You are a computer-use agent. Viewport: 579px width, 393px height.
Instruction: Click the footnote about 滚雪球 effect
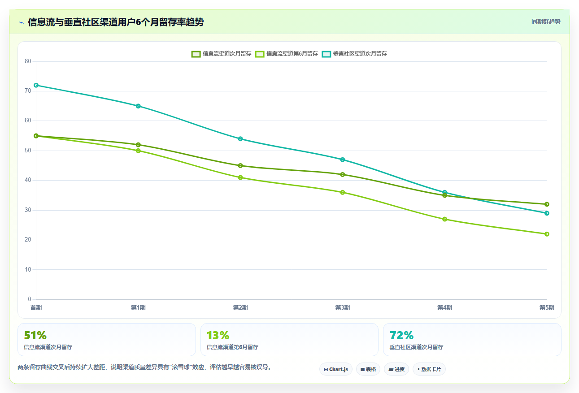point(144,367)
